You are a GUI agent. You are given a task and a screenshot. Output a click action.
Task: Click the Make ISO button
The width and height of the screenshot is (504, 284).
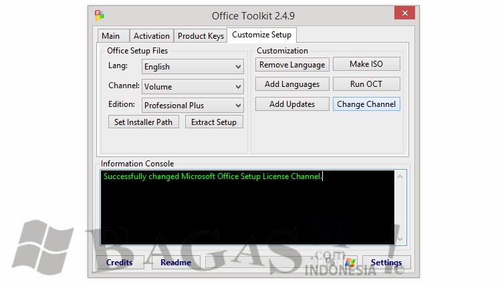(366, 64)
